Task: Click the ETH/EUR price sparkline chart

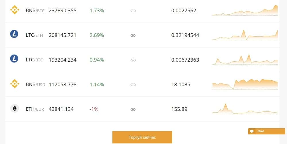Action: pos(245,109)
